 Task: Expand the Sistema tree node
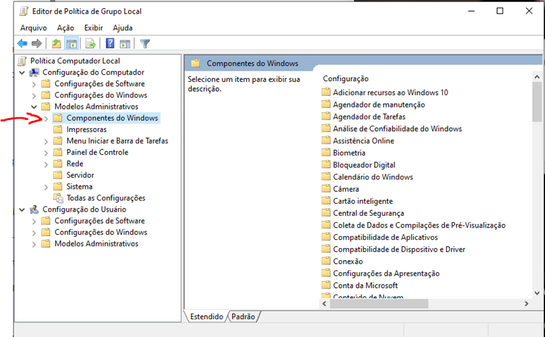46,187
